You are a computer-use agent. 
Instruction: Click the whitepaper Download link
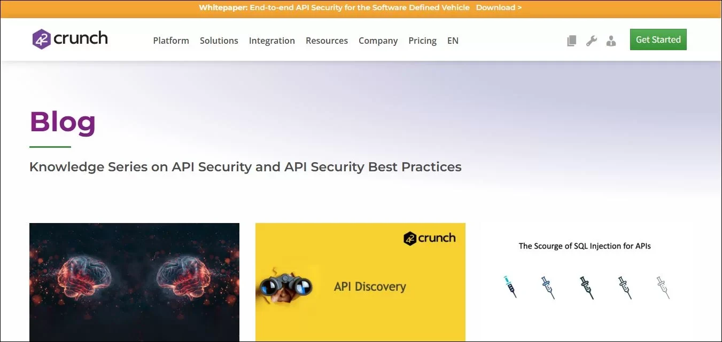(499, 7)
